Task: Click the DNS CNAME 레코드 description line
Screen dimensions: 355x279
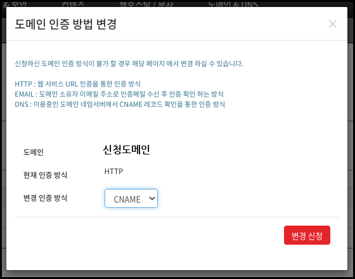Action: tap(120, 104)
